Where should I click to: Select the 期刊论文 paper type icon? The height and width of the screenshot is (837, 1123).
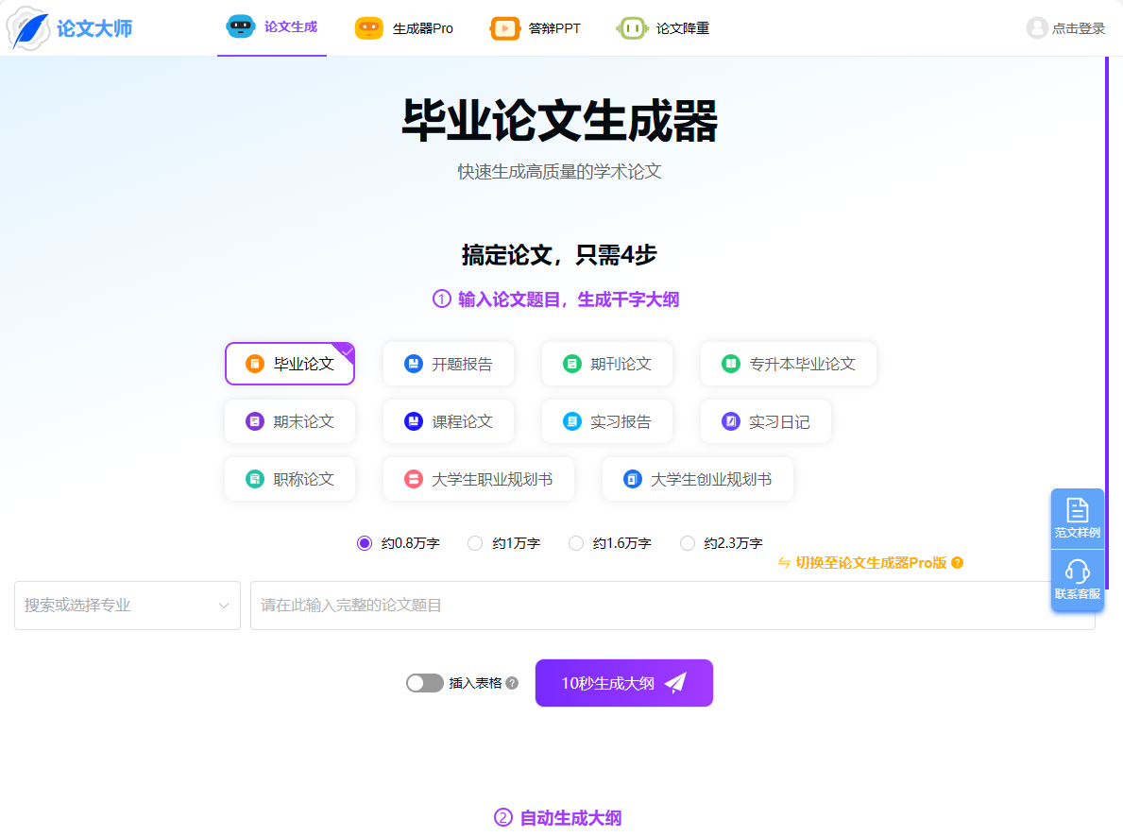coord(571,364)
